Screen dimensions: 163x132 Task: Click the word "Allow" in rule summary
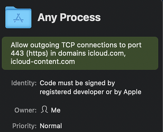(x=20, y=45)
